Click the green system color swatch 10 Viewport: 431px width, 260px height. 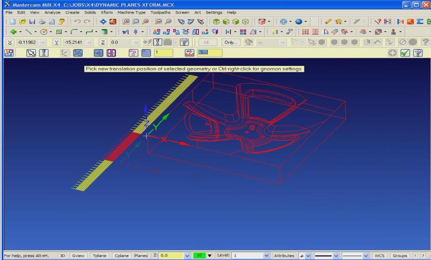click(x=199, y=256)
